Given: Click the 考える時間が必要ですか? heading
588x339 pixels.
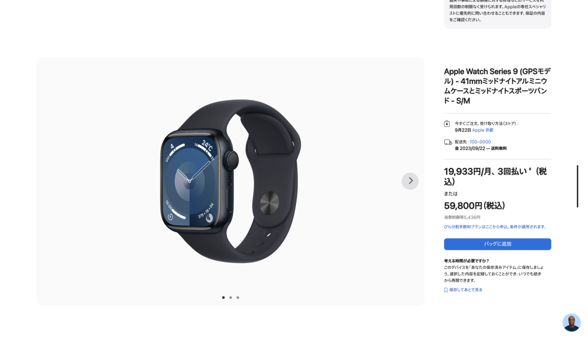Looking at the screenshot, I should [466, 261].
